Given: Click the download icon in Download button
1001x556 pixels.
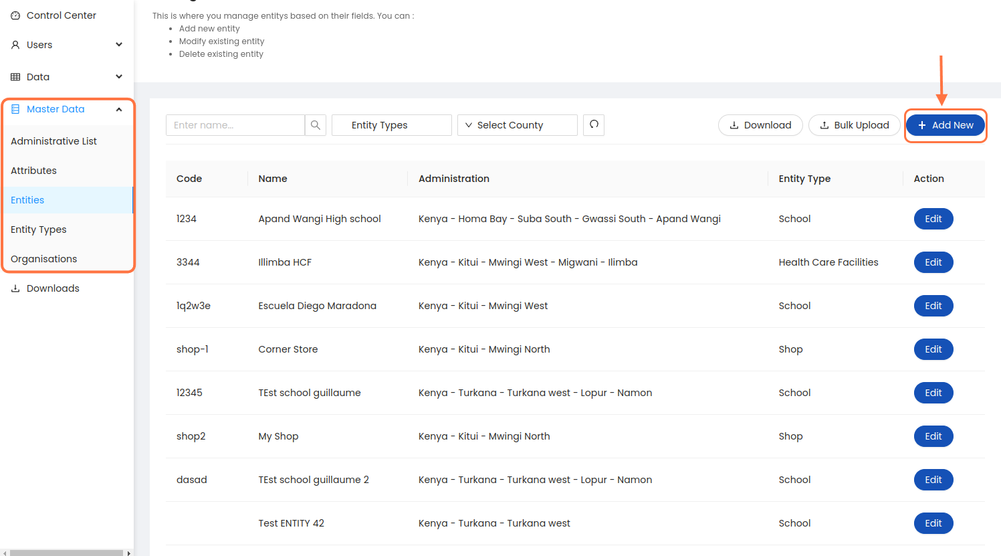Looking at the screenshot, I should [734, 125].
